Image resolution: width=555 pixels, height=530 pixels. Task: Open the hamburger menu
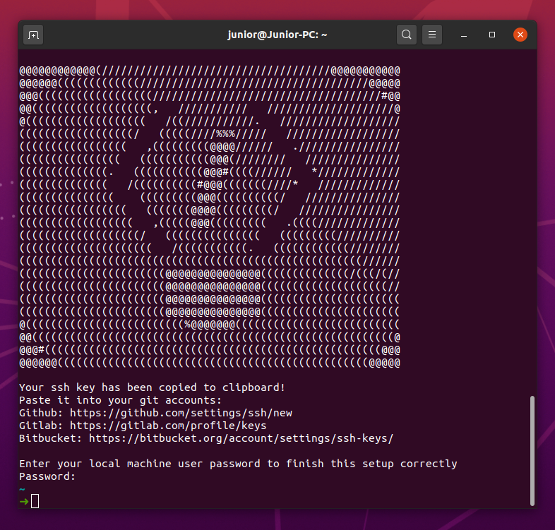[432, 35]
